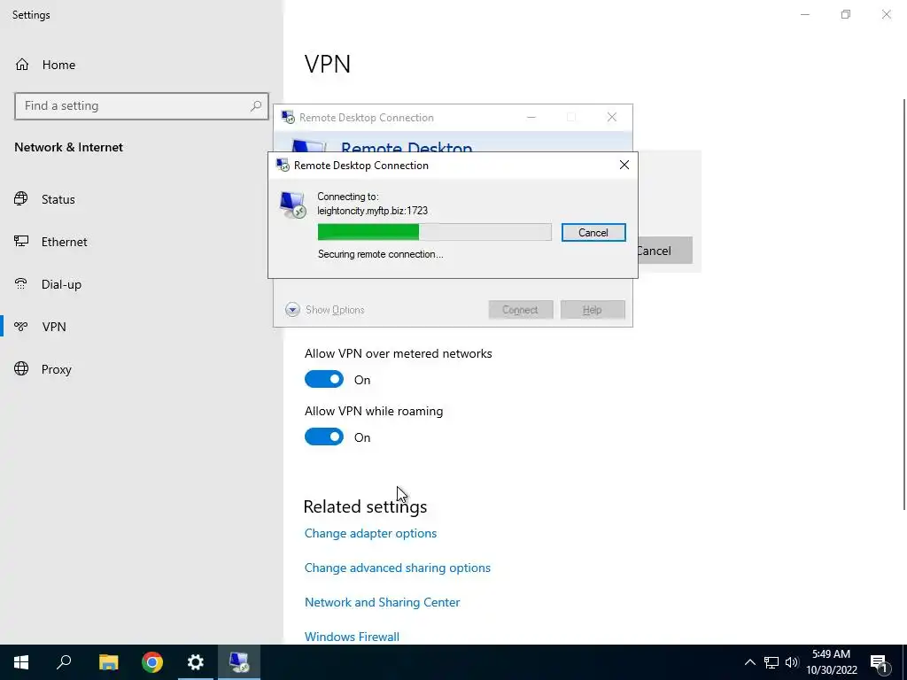907x680 pixels.
Task: Click the leightoncity.myftp.biz:1723 address text
Action: pyautogui.click(x=373, y=211)
